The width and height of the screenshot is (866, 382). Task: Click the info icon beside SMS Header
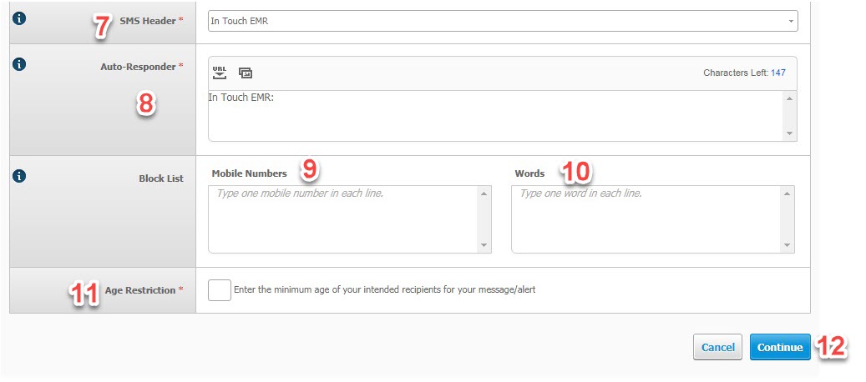(x=19, y=18)
